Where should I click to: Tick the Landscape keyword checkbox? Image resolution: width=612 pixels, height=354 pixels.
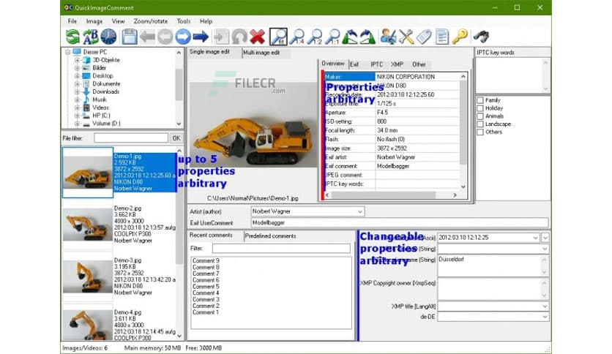[480, 124]
